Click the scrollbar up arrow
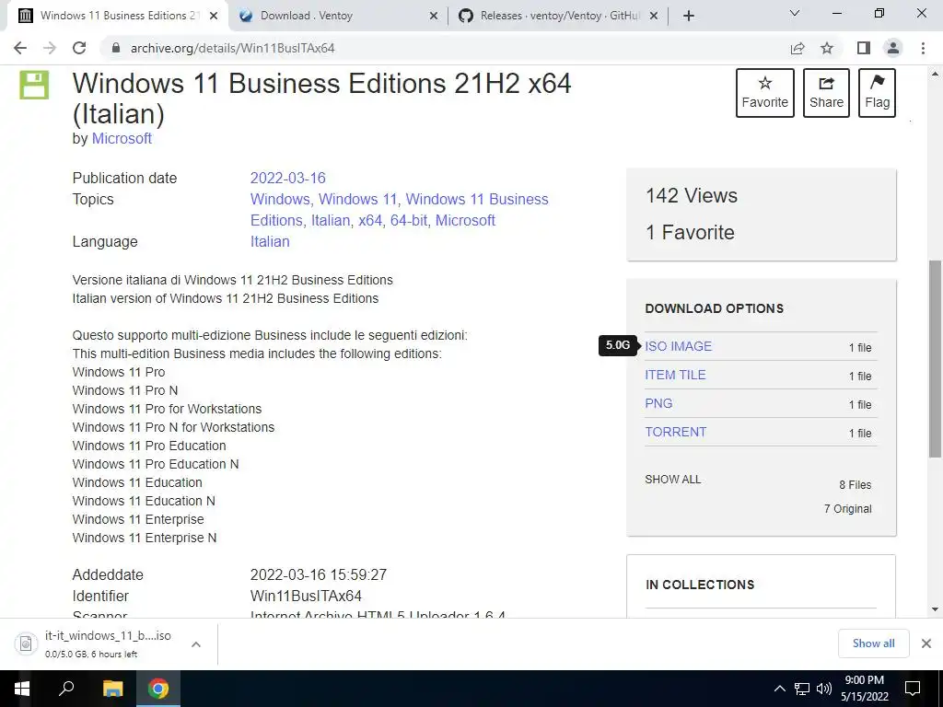Viewport: 943px width, 707px height. click(x=935, y=74)
